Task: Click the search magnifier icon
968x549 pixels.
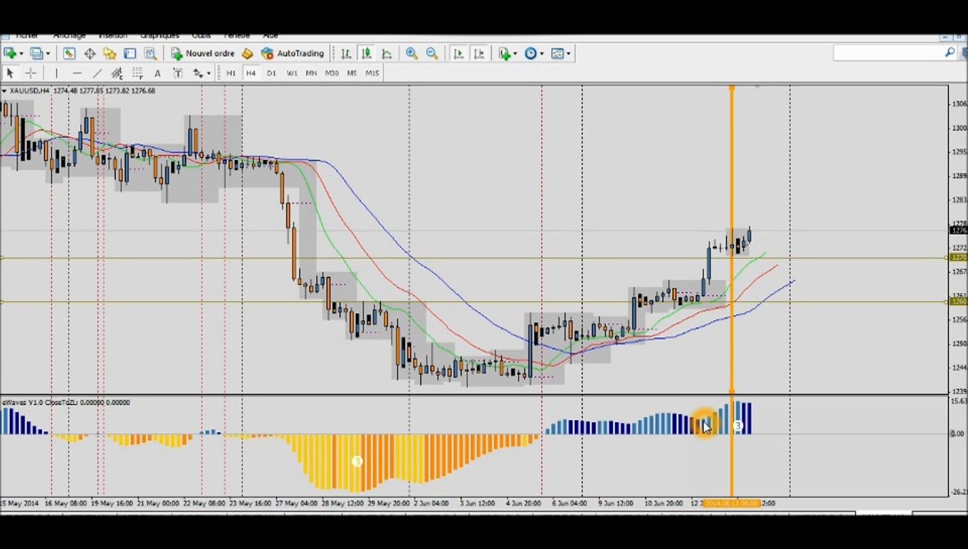Action: (x=950, y=53)
